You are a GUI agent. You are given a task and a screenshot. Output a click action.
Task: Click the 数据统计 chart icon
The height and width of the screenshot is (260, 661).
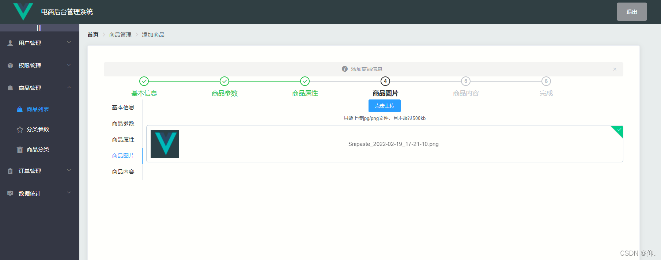[x=10, y=193]
